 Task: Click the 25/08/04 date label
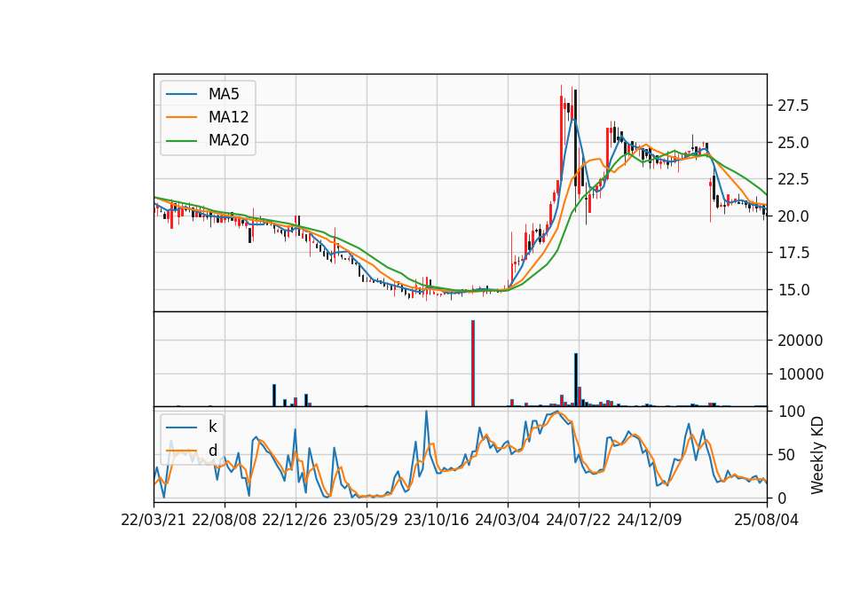767,520
